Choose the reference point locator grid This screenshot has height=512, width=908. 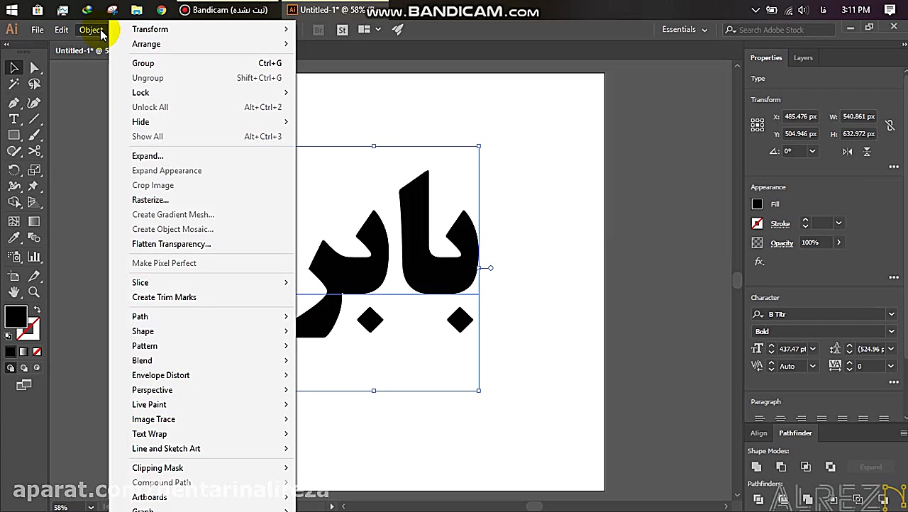[x=758, y=125]
